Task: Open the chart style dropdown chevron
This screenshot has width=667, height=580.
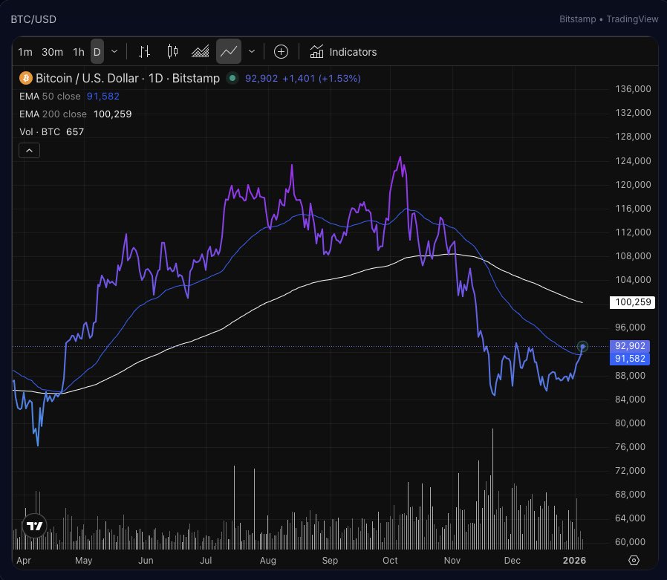Action: tap(252, 52)
